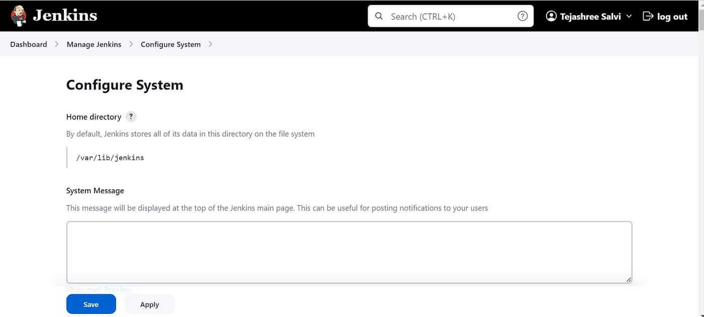Click the log out arrow icon

pyautogui.click(x=648, y=16)
